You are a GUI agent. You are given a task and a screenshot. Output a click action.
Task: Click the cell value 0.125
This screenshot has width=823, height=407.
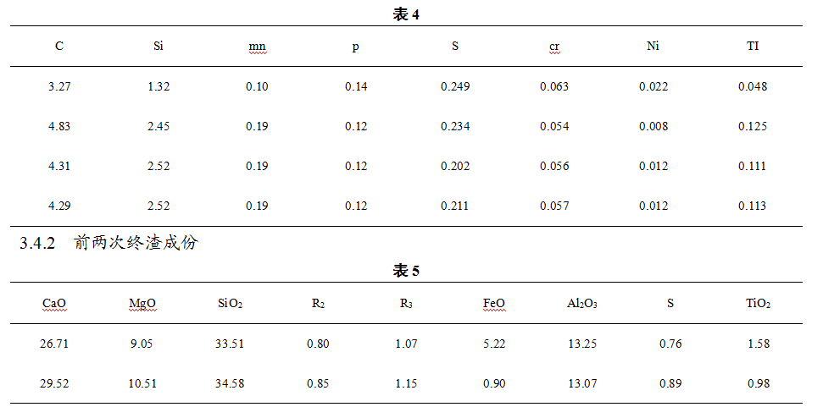tap(753, 126)
